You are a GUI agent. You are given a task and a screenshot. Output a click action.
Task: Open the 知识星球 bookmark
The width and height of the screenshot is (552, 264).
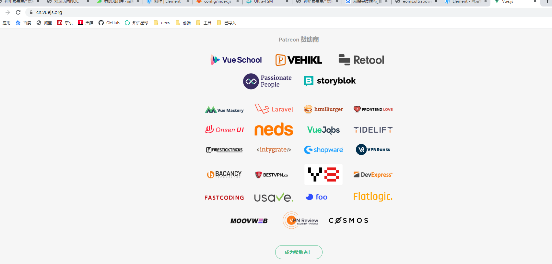click(x=136, y=23)
